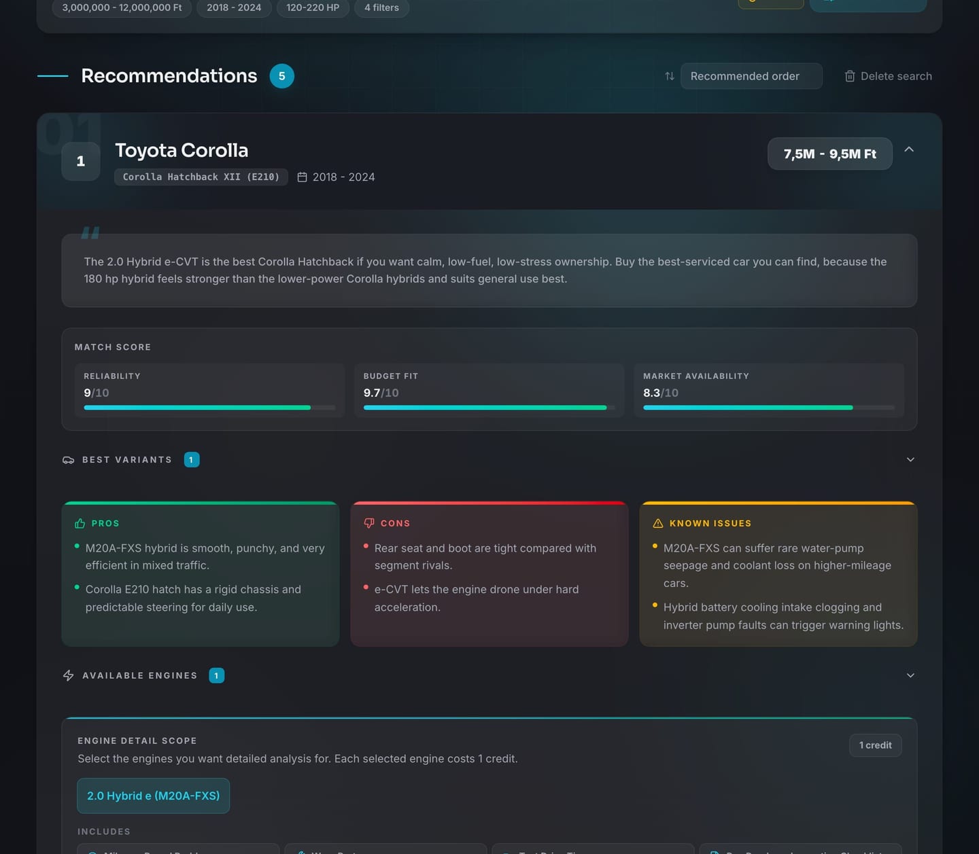Click the 1 credit badge

[x=876, y=745]
